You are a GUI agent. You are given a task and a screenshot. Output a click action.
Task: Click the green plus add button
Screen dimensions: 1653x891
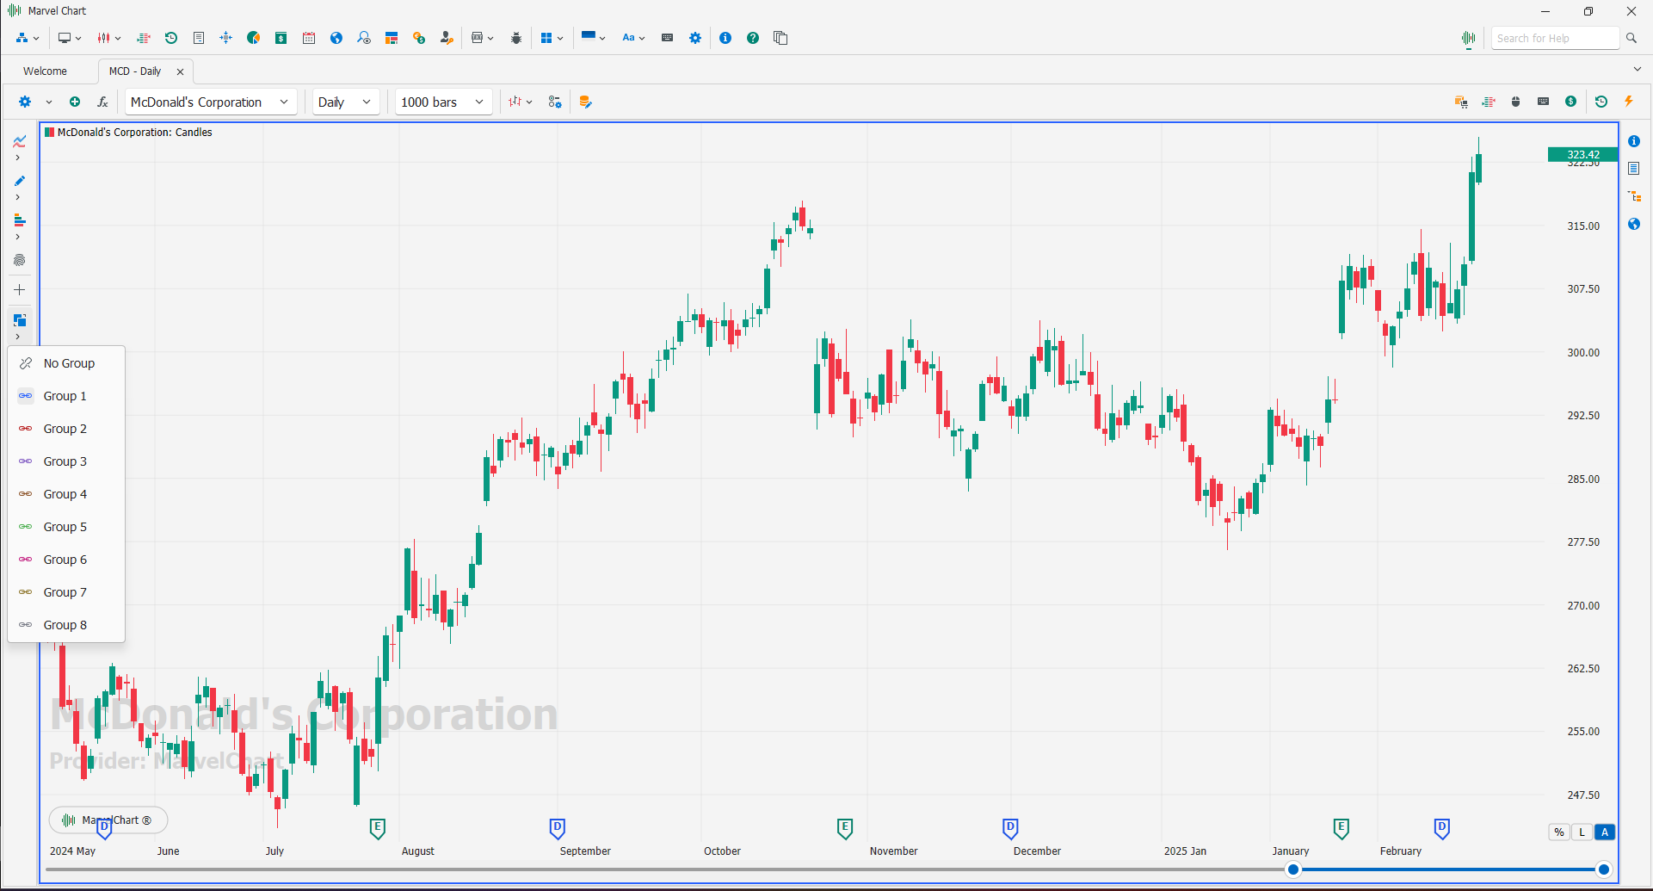(75, 102)
